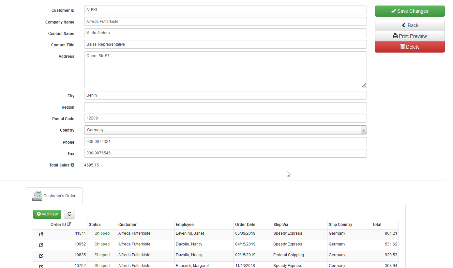The height and width of the screenshot is (268, 453).
Task: Open order 11011 details via row icon
Action: click(x=41, y=234)
